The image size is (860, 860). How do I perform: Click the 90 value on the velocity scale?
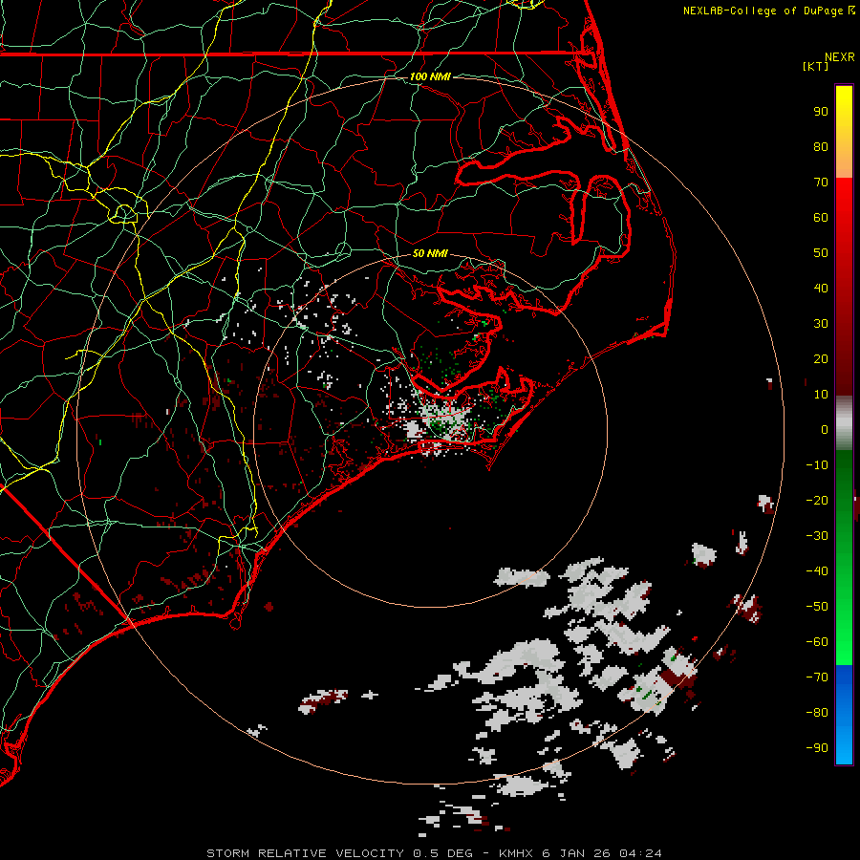[x=821, y=112]
